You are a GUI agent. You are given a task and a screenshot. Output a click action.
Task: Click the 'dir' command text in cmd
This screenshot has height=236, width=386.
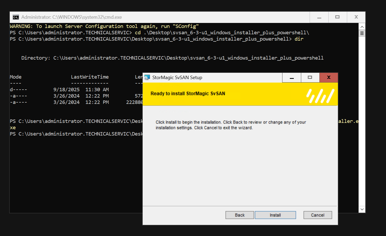pyautogui.click(x=299, y=39)
